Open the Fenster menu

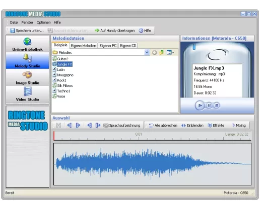(27, 22)
